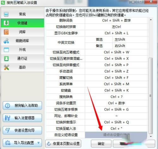The image size is (158, 149).
Task: Expand the 导入导出配置 dropdown arrow
Action: coord(39,143)
